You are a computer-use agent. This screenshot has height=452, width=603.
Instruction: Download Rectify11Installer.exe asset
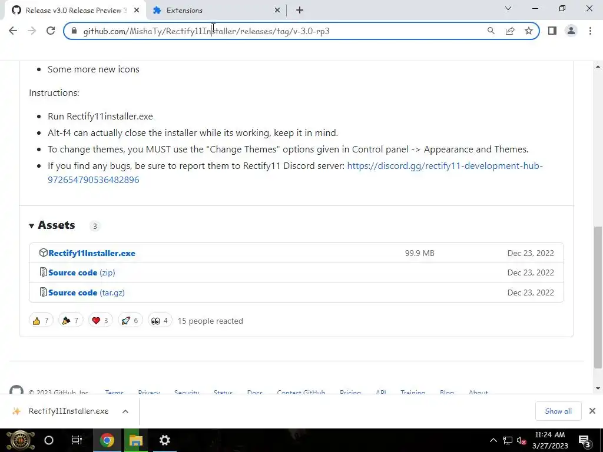point(91,253)
